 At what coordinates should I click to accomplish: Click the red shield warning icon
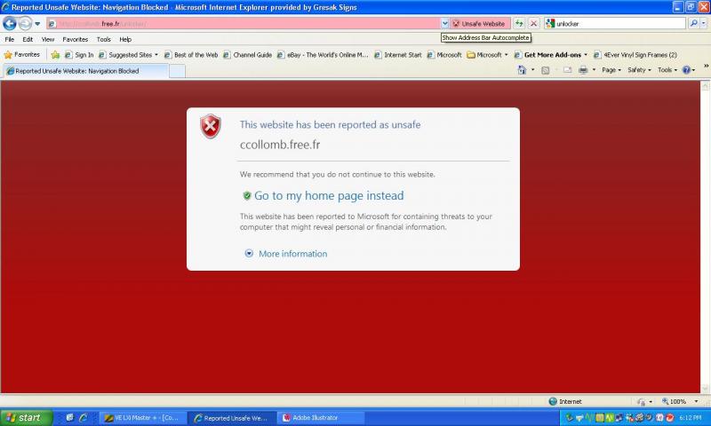[211, 126]
